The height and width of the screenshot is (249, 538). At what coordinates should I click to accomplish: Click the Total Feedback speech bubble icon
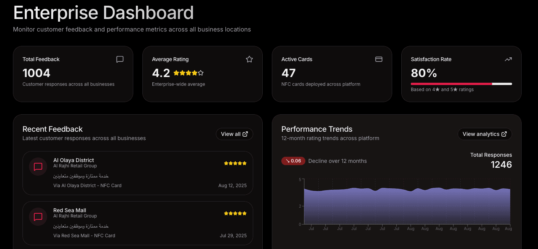tap(120, 59)
